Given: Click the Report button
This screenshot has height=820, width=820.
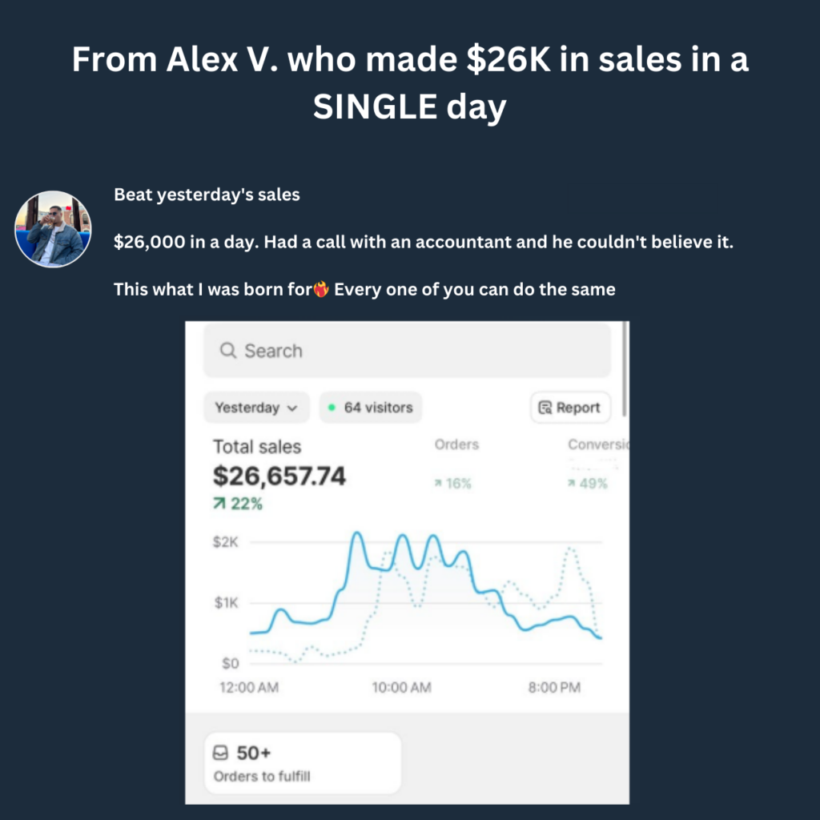Looking at the screenshot, I should (570, 408).
